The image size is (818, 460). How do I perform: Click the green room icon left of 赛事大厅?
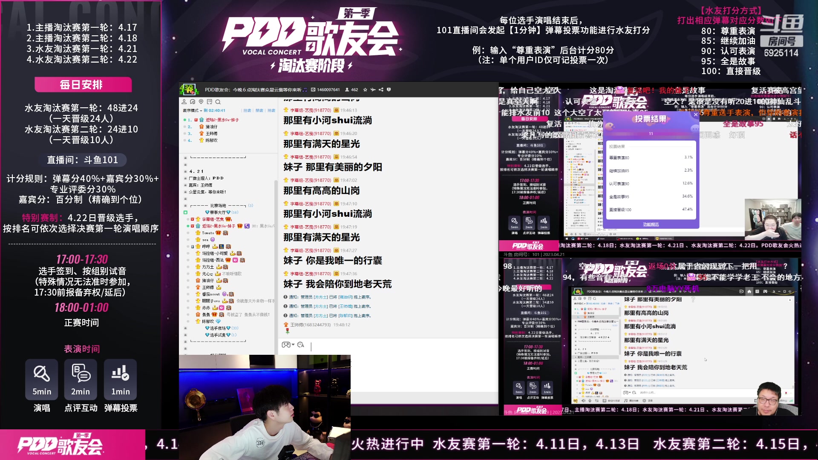pos(185,212)
